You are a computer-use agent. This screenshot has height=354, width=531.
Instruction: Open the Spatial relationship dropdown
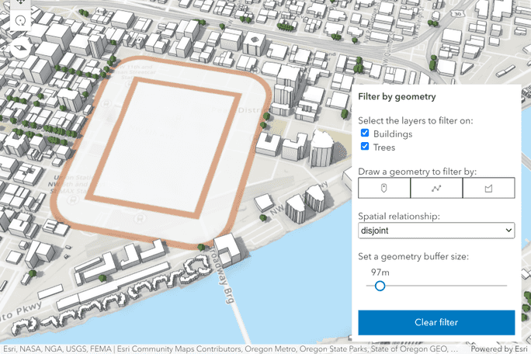pyautogui.click(x=436, y=231)
